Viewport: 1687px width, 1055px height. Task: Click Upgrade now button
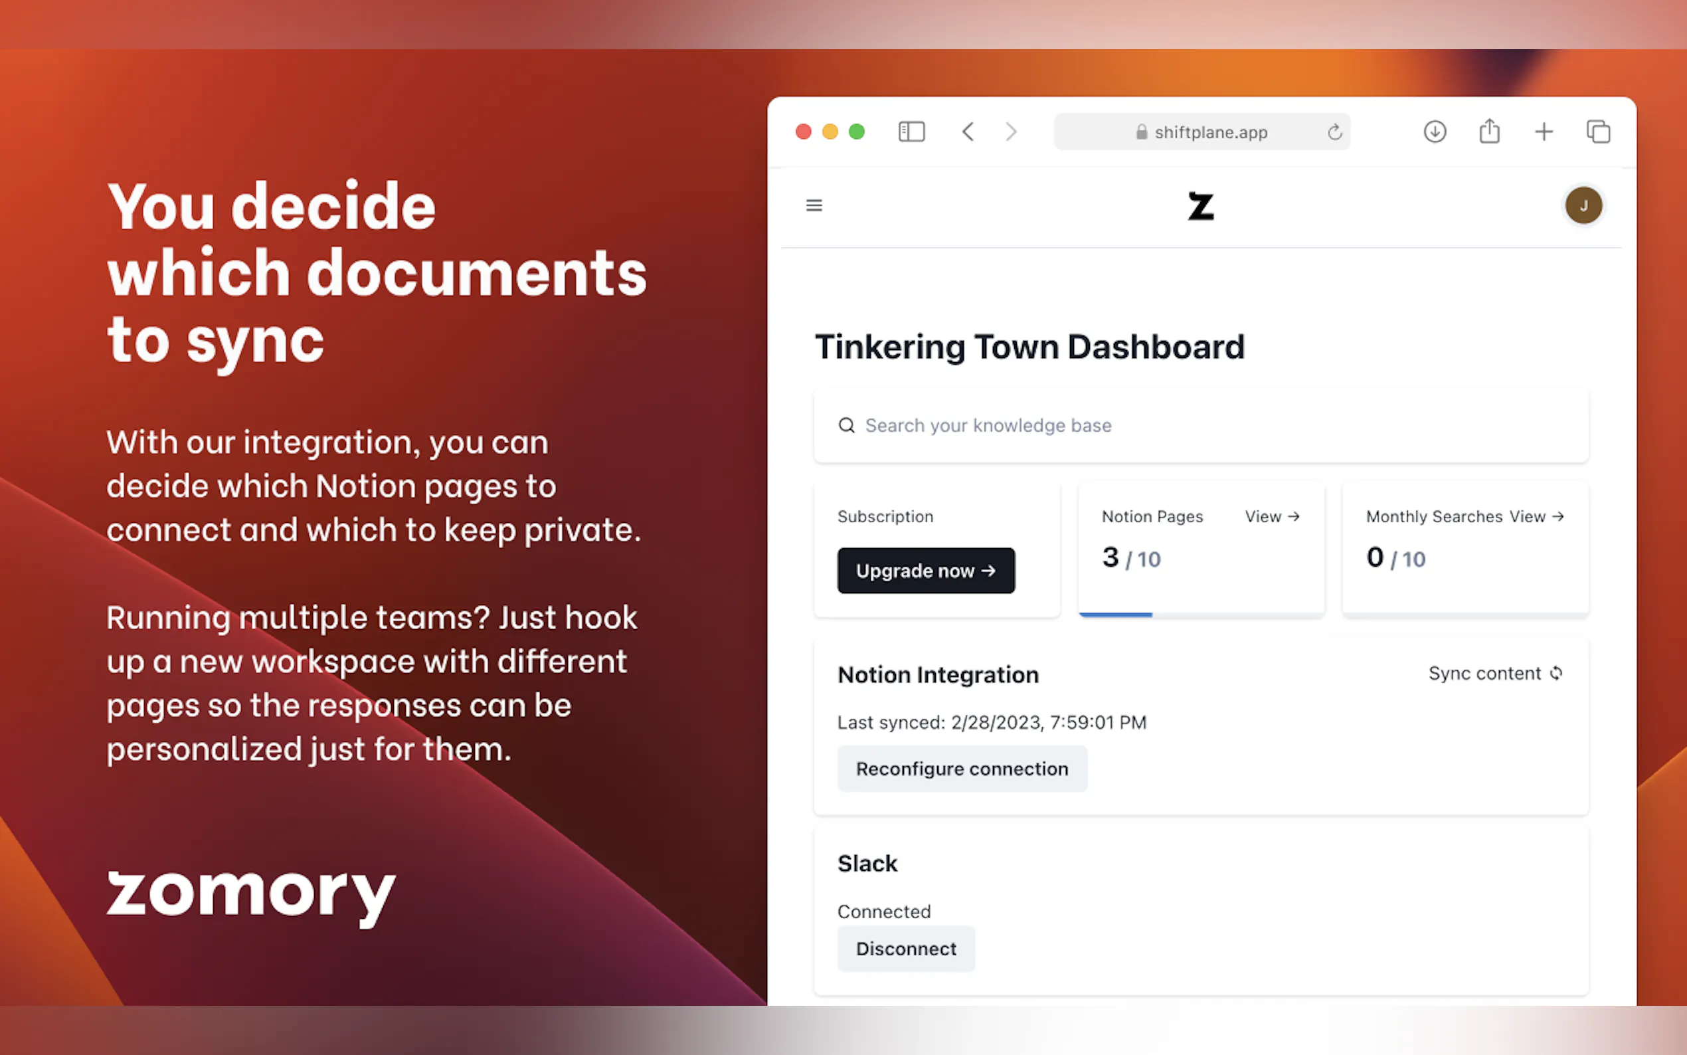[925, 571]
